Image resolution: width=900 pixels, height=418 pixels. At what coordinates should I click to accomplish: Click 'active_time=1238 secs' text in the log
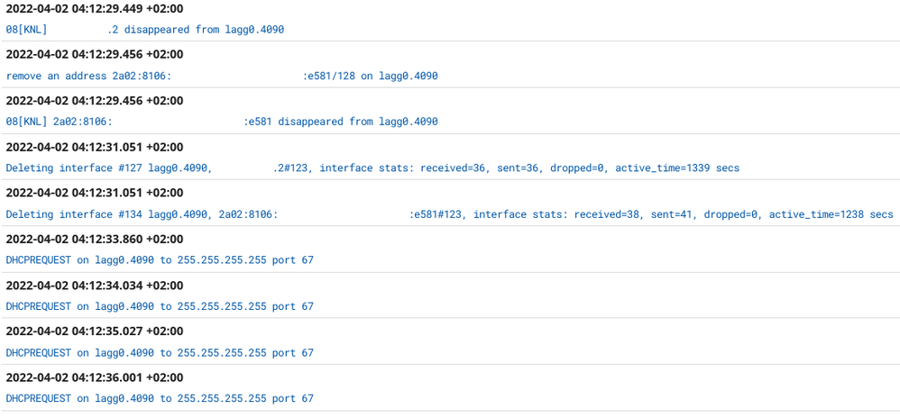pos(831,214)
